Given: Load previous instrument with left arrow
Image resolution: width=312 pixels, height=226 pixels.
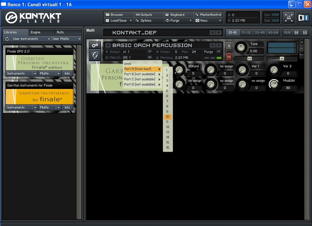Looking at the screenshot, I should (212, 45).
